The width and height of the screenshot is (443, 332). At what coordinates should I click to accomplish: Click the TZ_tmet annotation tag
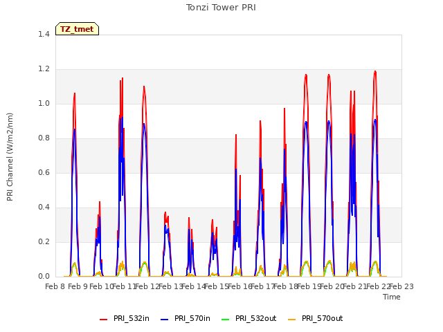(x=77, y=29)
